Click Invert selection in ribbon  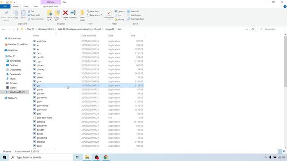click(x=135, y=19)
